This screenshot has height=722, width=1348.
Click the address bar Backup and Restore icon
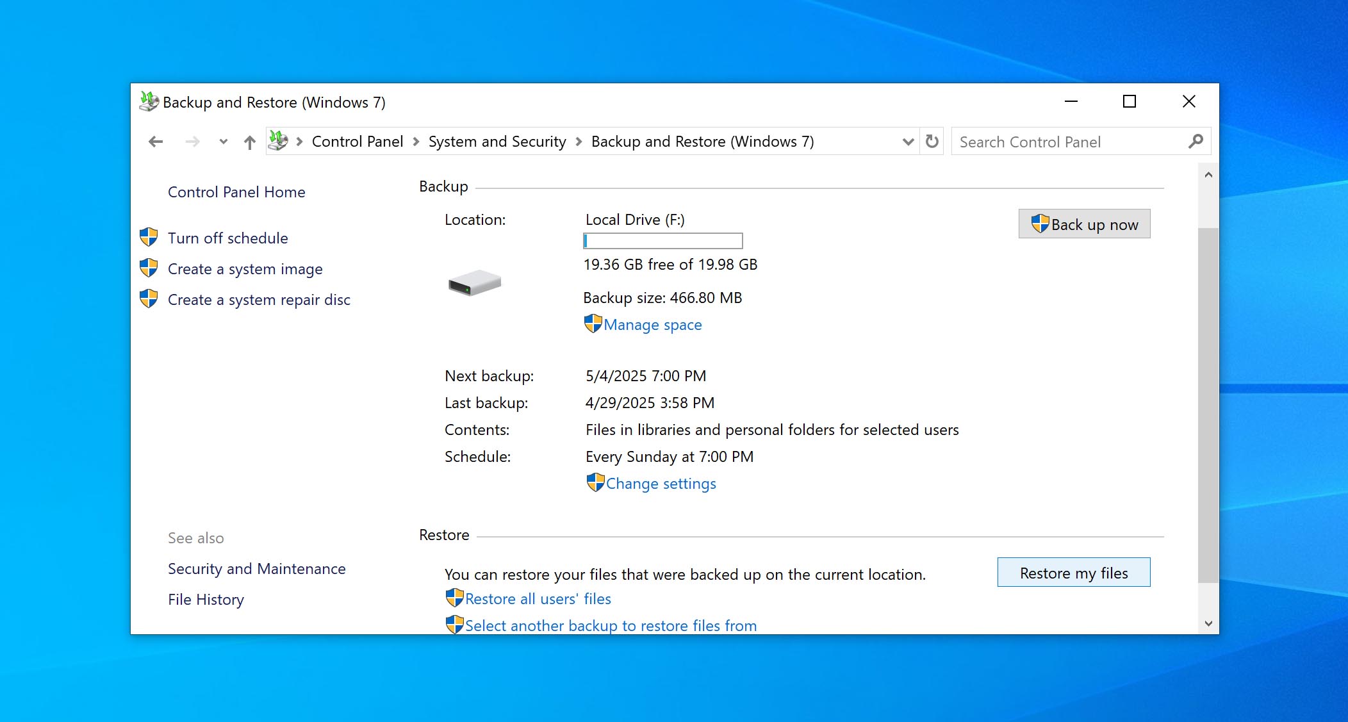coord(278,141)
